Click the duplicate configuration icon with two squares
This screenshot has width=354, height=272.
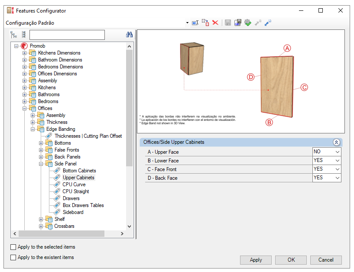pyautogui.click(x=205, y=23)
